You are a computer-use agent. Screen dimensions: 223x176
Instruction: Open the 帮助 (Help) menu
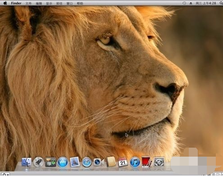(x=80, y=3)
